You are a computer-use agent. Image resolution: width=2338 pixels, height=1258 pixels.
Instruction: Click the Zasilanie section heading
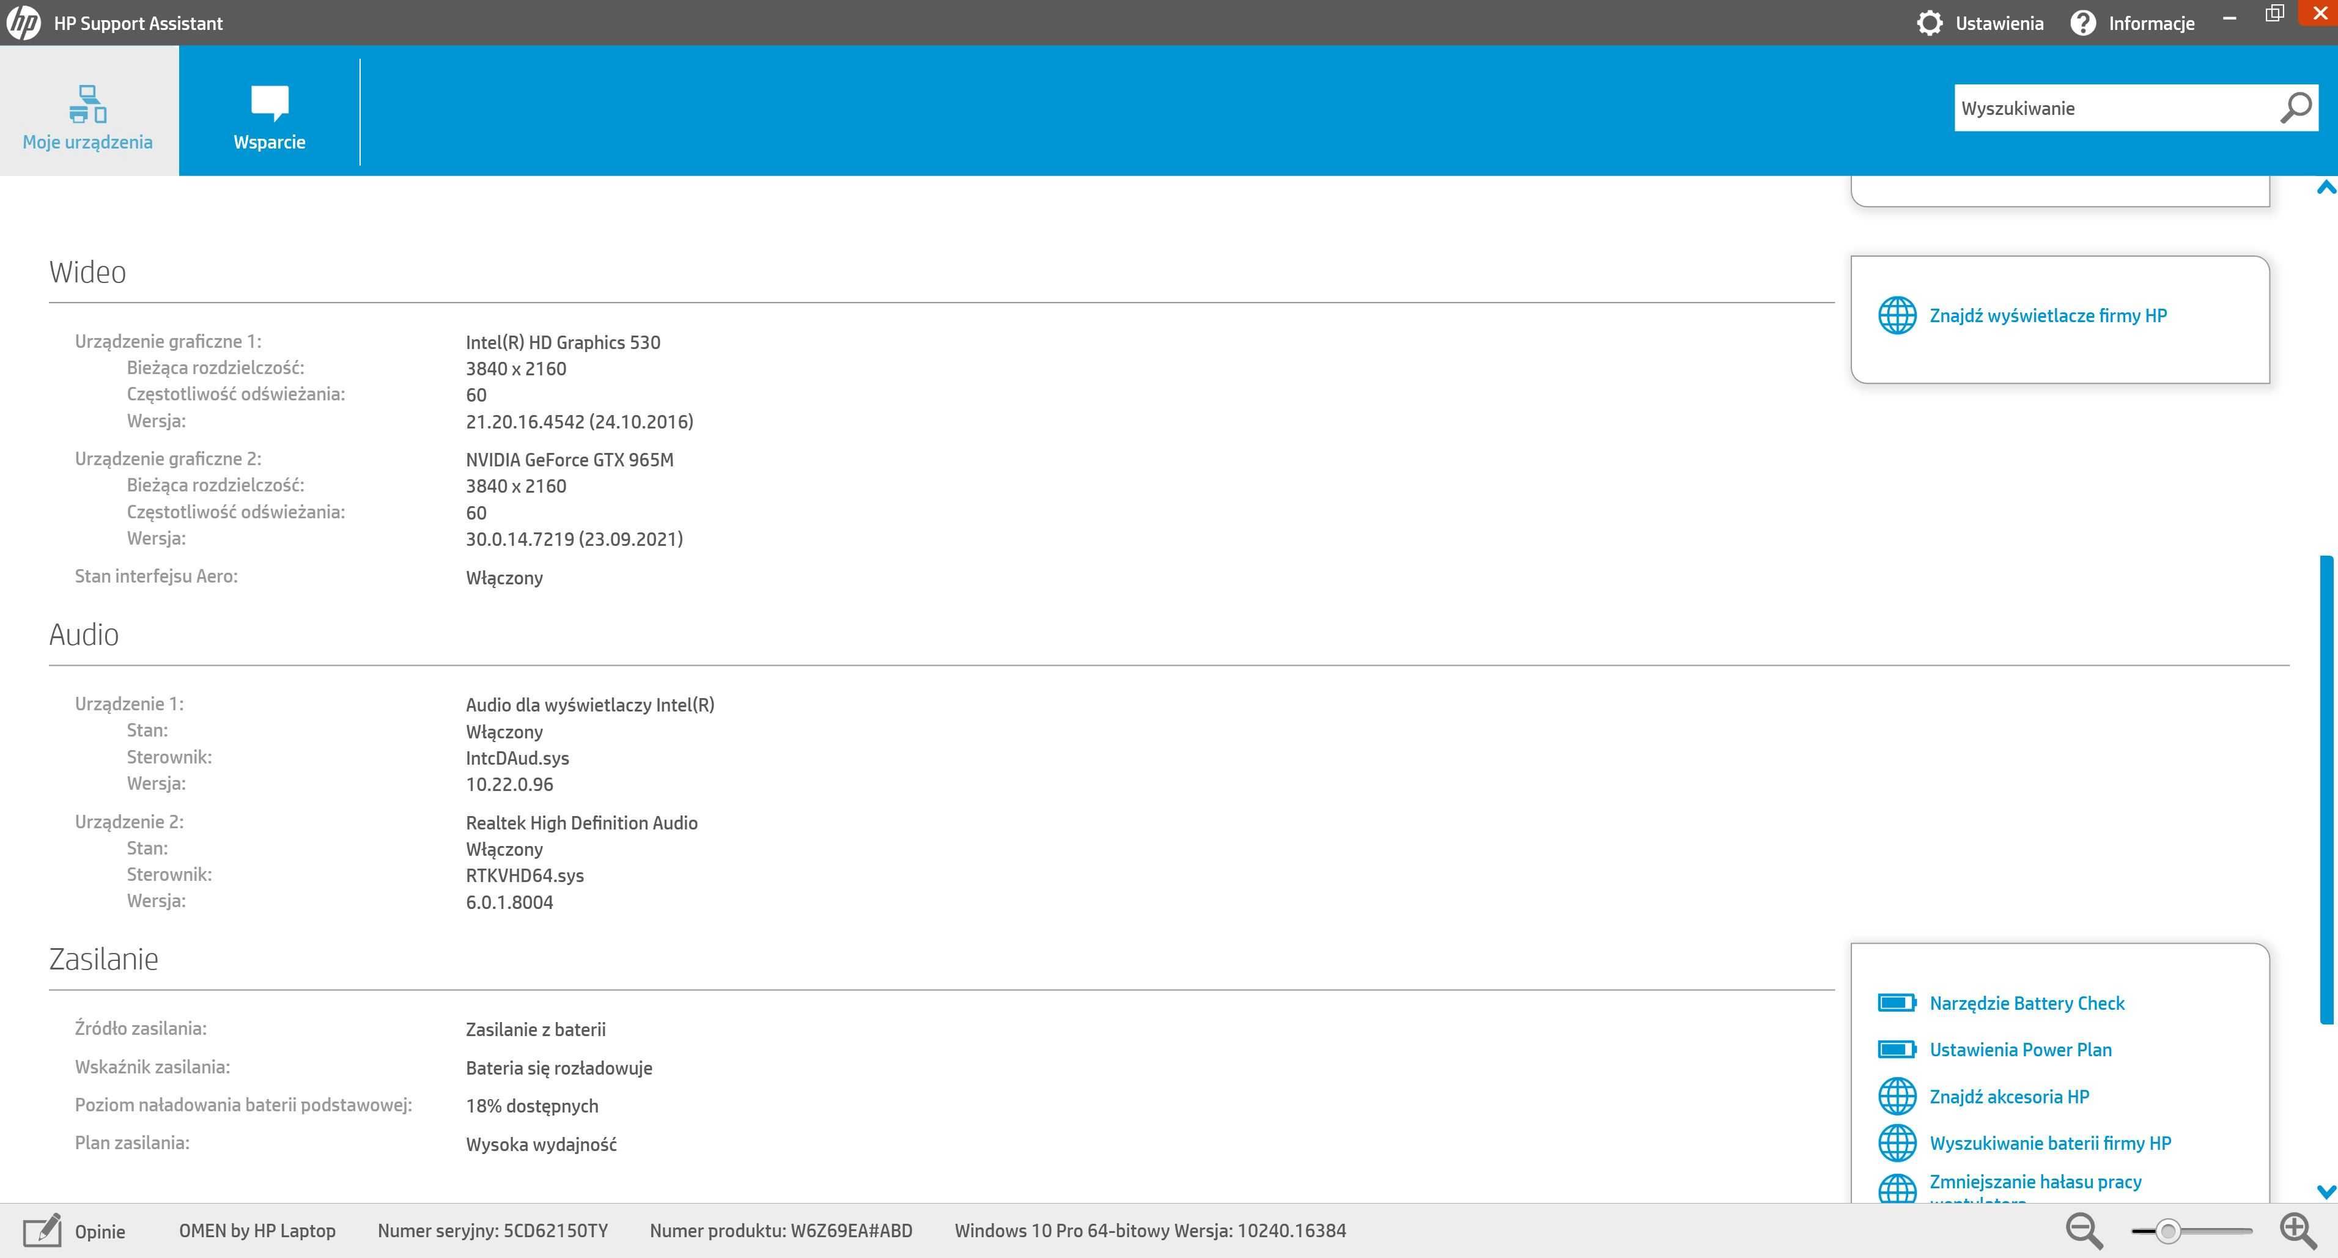click(103, 958)
